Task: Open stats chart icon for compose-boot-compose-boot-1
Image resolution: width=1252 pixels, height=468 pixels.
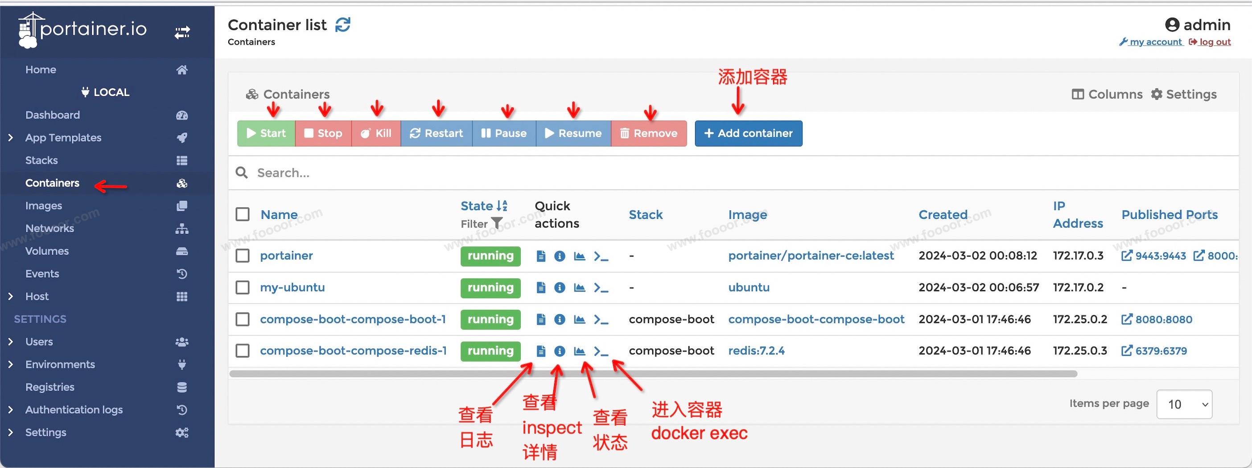Action: [579, 319]
